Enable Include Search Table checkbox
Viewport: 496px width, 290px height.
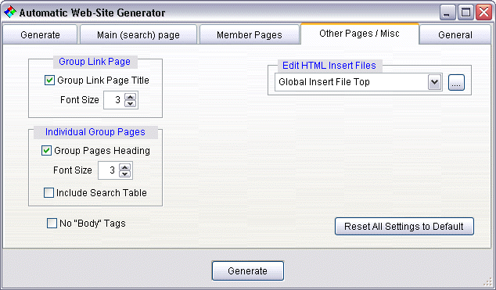pyautogui.click(x=49, y=193)
